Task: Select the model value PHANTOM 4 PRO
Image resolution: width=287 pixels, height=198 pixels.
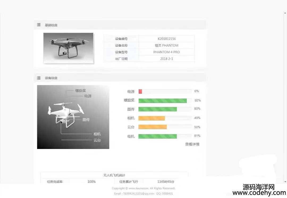Action: click(167, 52)
